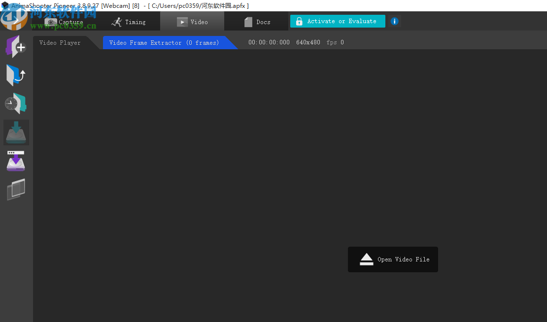Screen dimensions: 547x322
Task: Click the blue info icon
Action: (395, 21)
